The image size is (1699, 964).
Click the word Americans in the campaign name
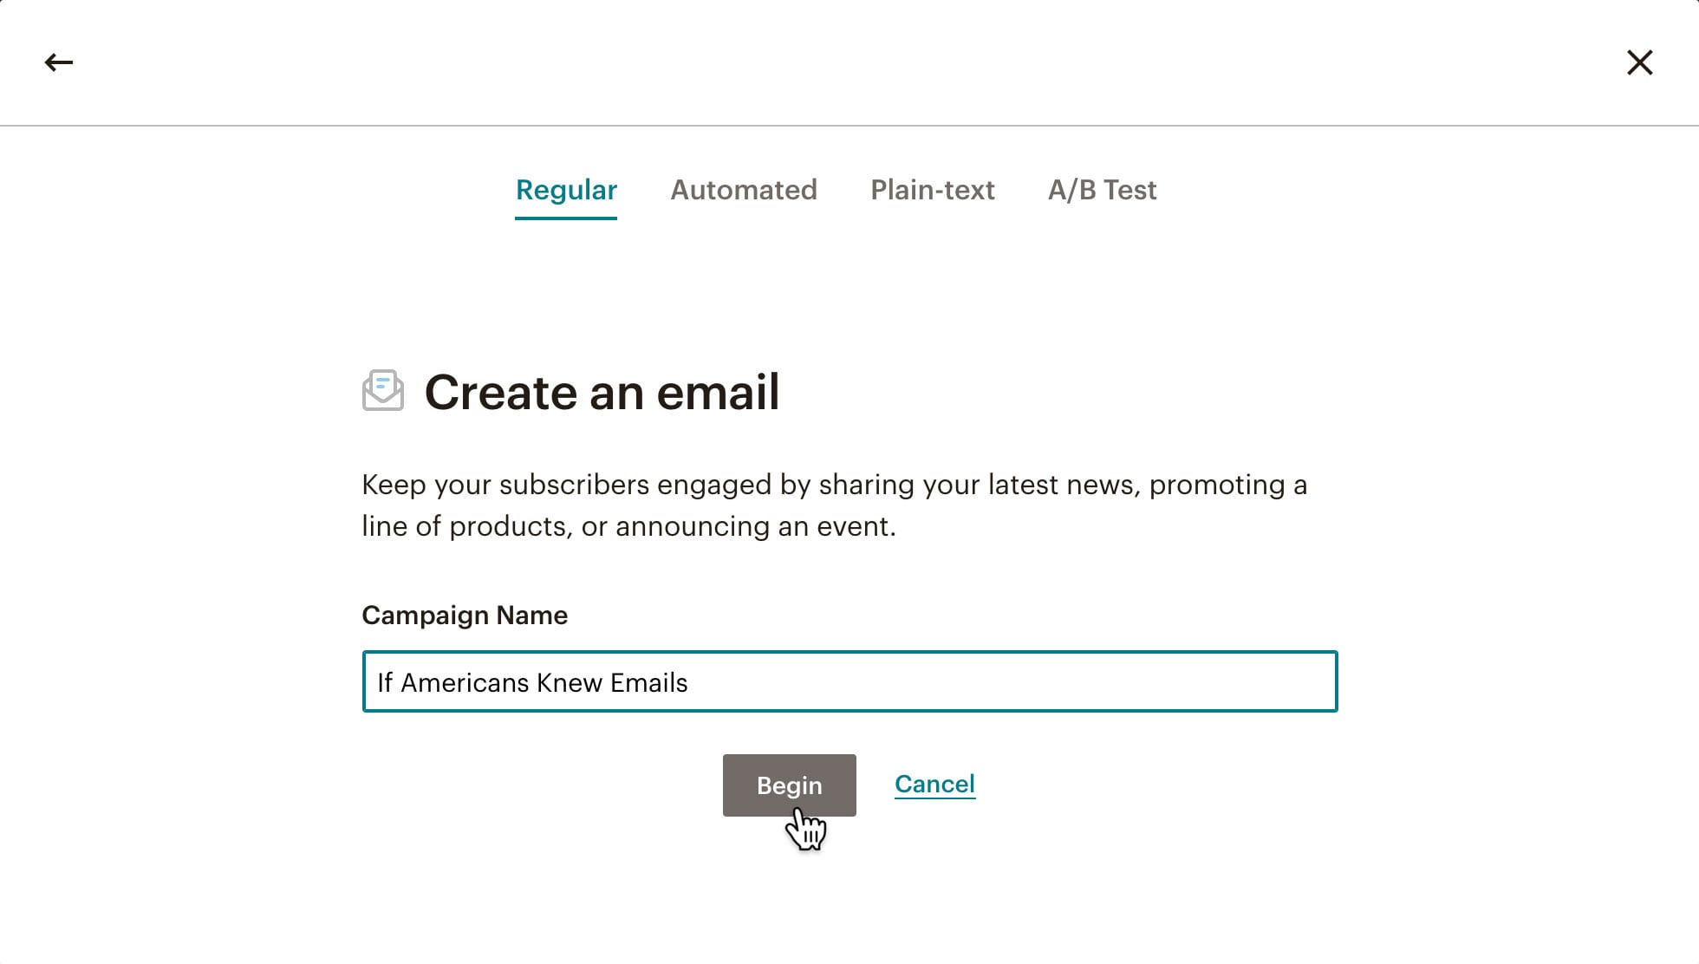(465, 683)
